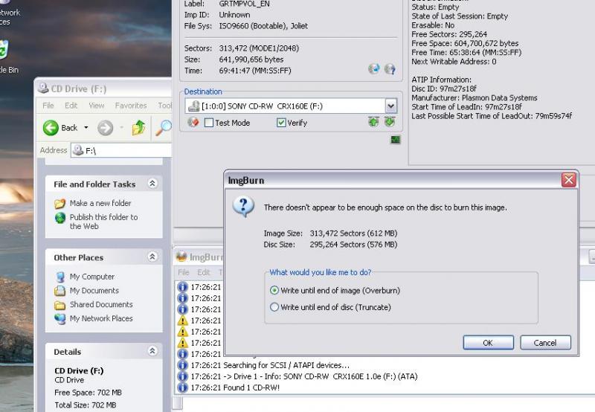The height and width of the screenshot is (412, 595).
Task: Open the Favorites menu in Explorer
Action: [130, 106]
